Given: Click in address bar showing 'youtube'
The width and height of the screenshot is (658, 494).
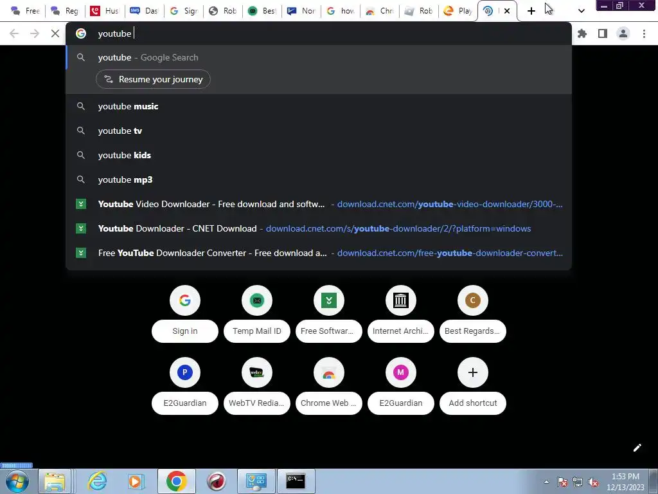Looking at the screenshot, I should (319, 33).
